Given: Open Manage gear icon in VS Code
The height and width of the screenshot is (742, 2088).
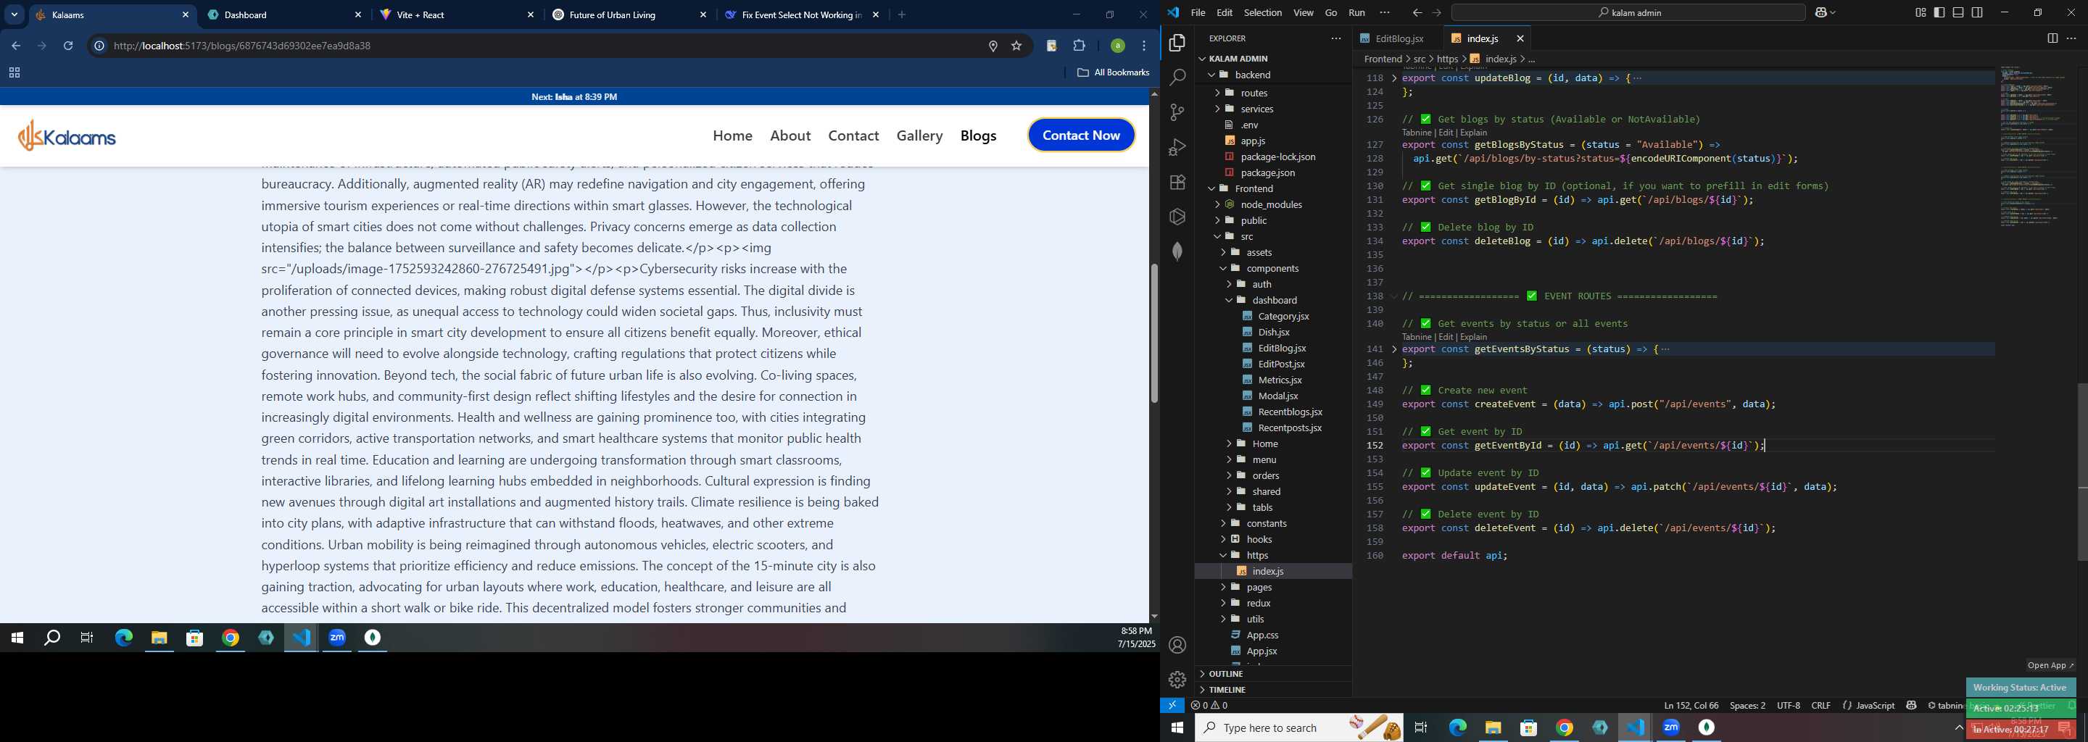Looking at the screenshot, I should (1177, 680).
